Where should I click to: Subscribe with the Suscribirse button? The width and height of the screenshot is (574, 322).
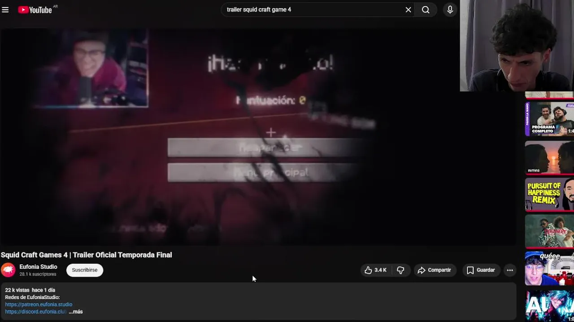pos(85,270)
